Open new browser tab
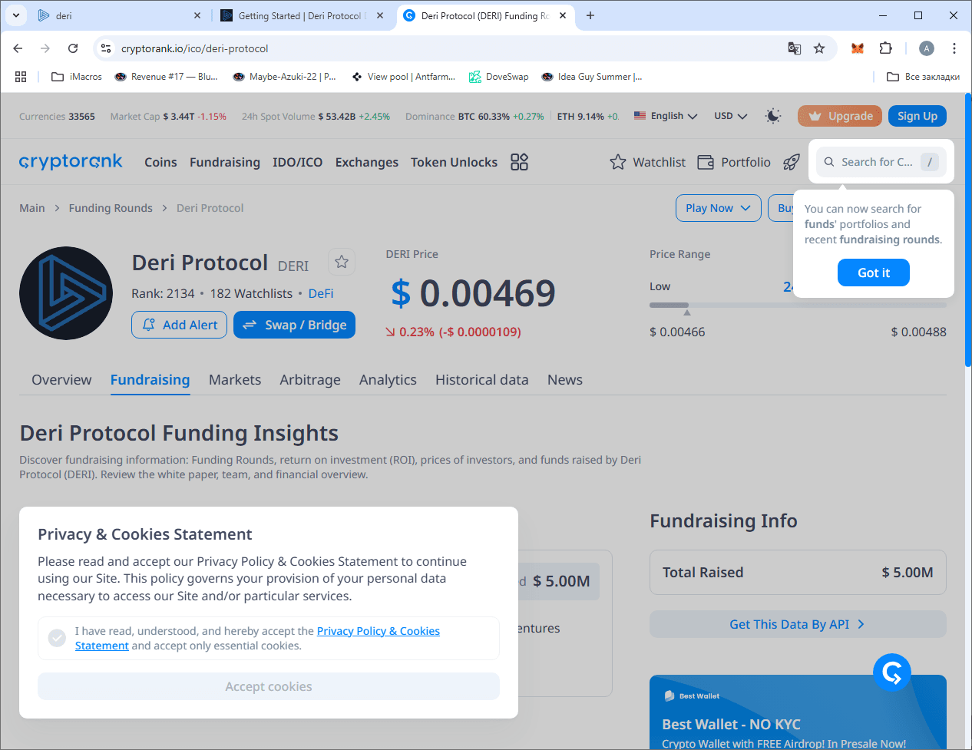Viewport: 972px width, 750px height. pos(590,15)
